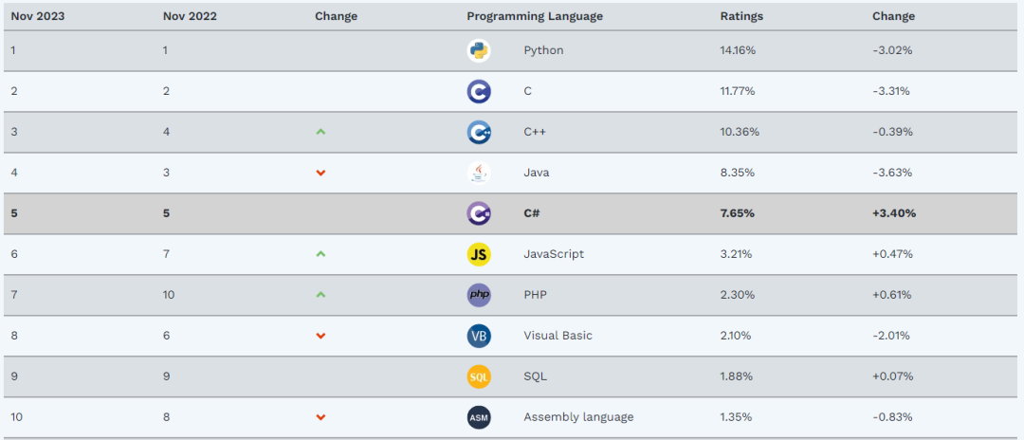Click the yellow JS JavaScript icon
This screenshot has height=440, width=1024.
479,254
